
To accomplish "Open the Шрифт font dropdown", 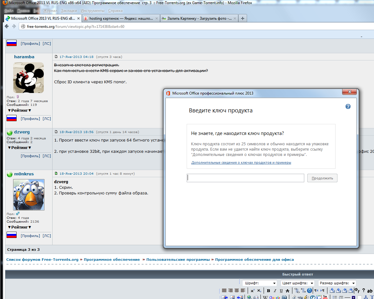I will tap(260, 283).
